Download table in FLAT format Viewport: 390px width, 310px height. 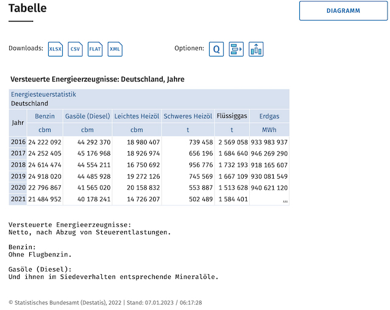(x=95, y=49)
